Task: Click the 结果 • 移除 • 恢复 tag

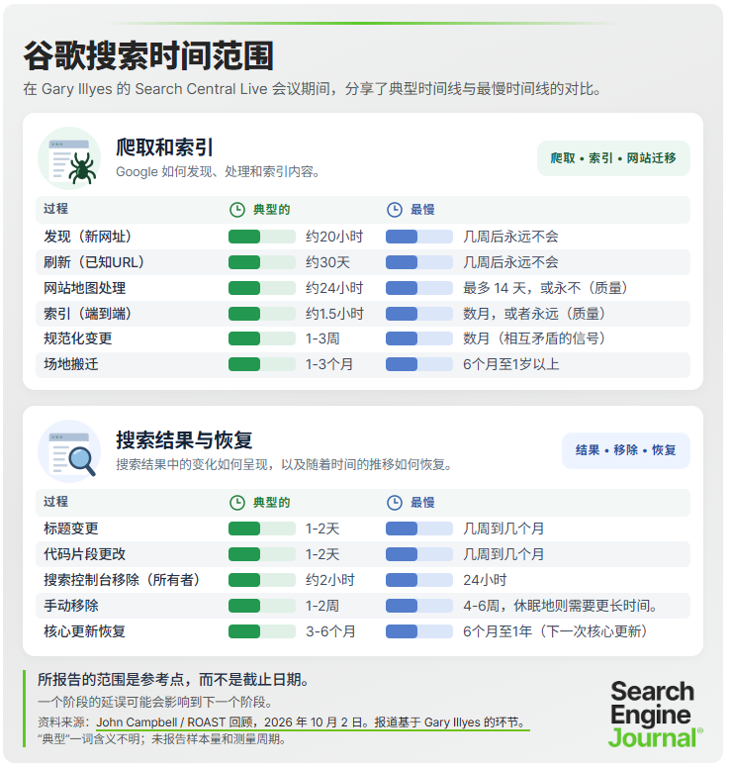Action: click(x=625, y=450)
